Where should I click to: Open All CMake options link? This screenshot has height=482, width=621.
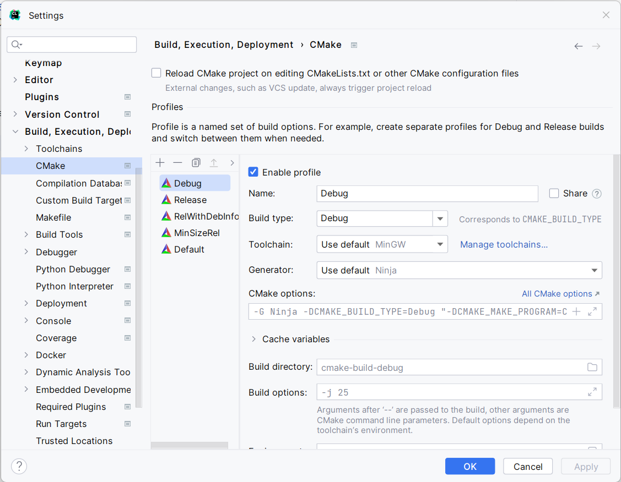(x=560, y=294)
